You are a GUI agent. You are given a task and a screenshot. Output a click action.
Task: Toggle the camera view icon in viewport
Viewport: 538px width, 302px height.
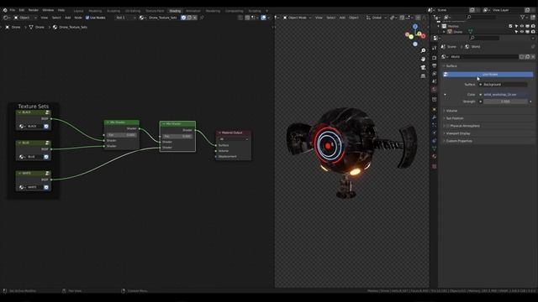tap(423, 67)
